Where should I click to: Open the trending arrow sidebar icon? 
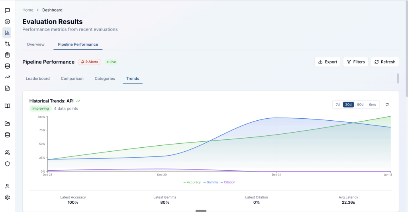[x=7, y=77]
